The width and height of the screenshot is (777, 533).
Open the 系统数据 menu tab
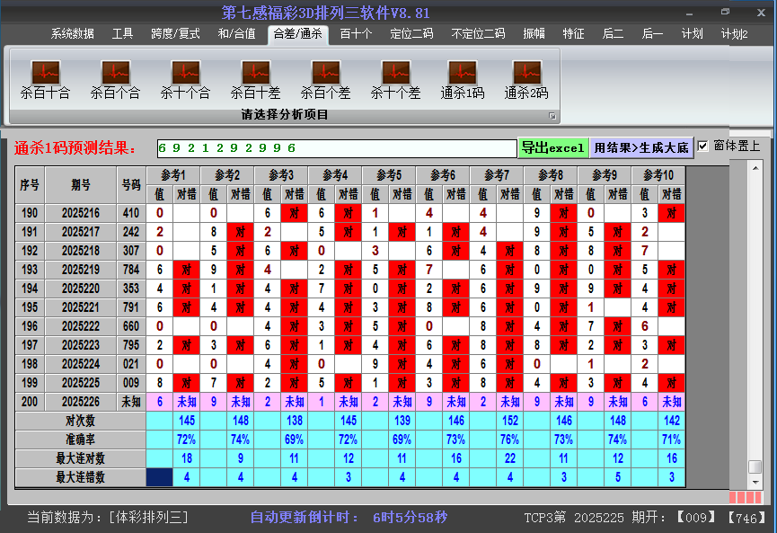pyautogui.click(x=73, y=34)
